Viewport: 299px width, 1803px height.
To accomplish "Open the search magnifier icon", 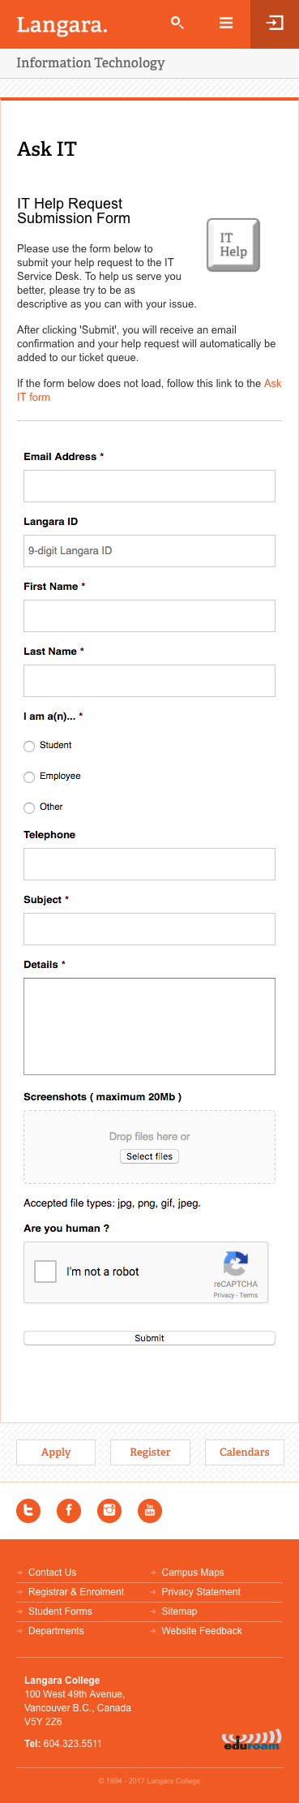I will pos(177,24).
